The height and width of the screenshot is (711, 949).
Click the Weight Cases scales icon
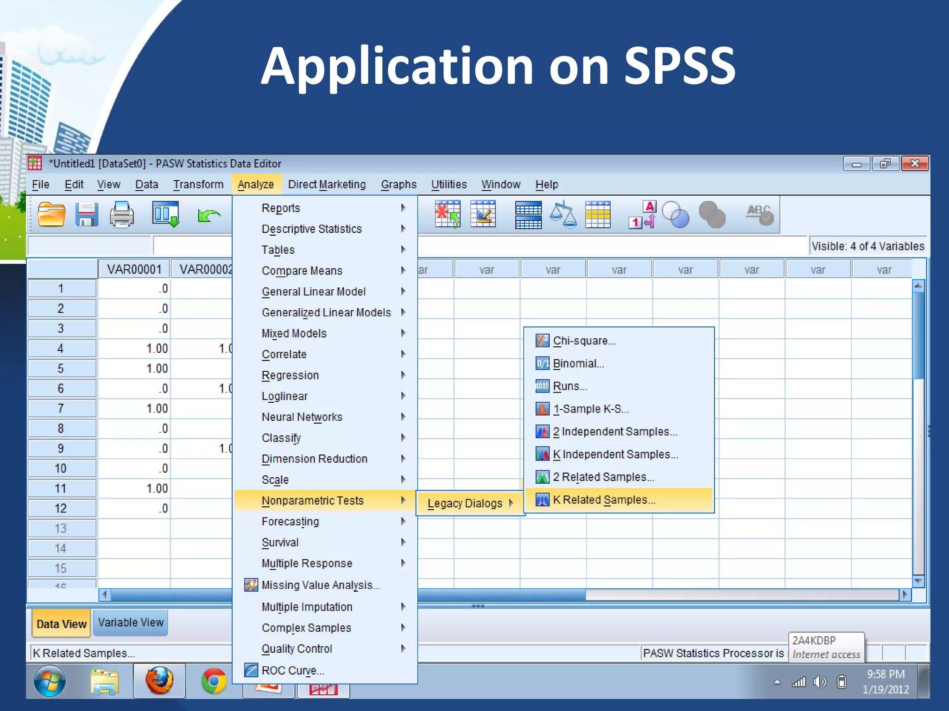tap(563, 214)
